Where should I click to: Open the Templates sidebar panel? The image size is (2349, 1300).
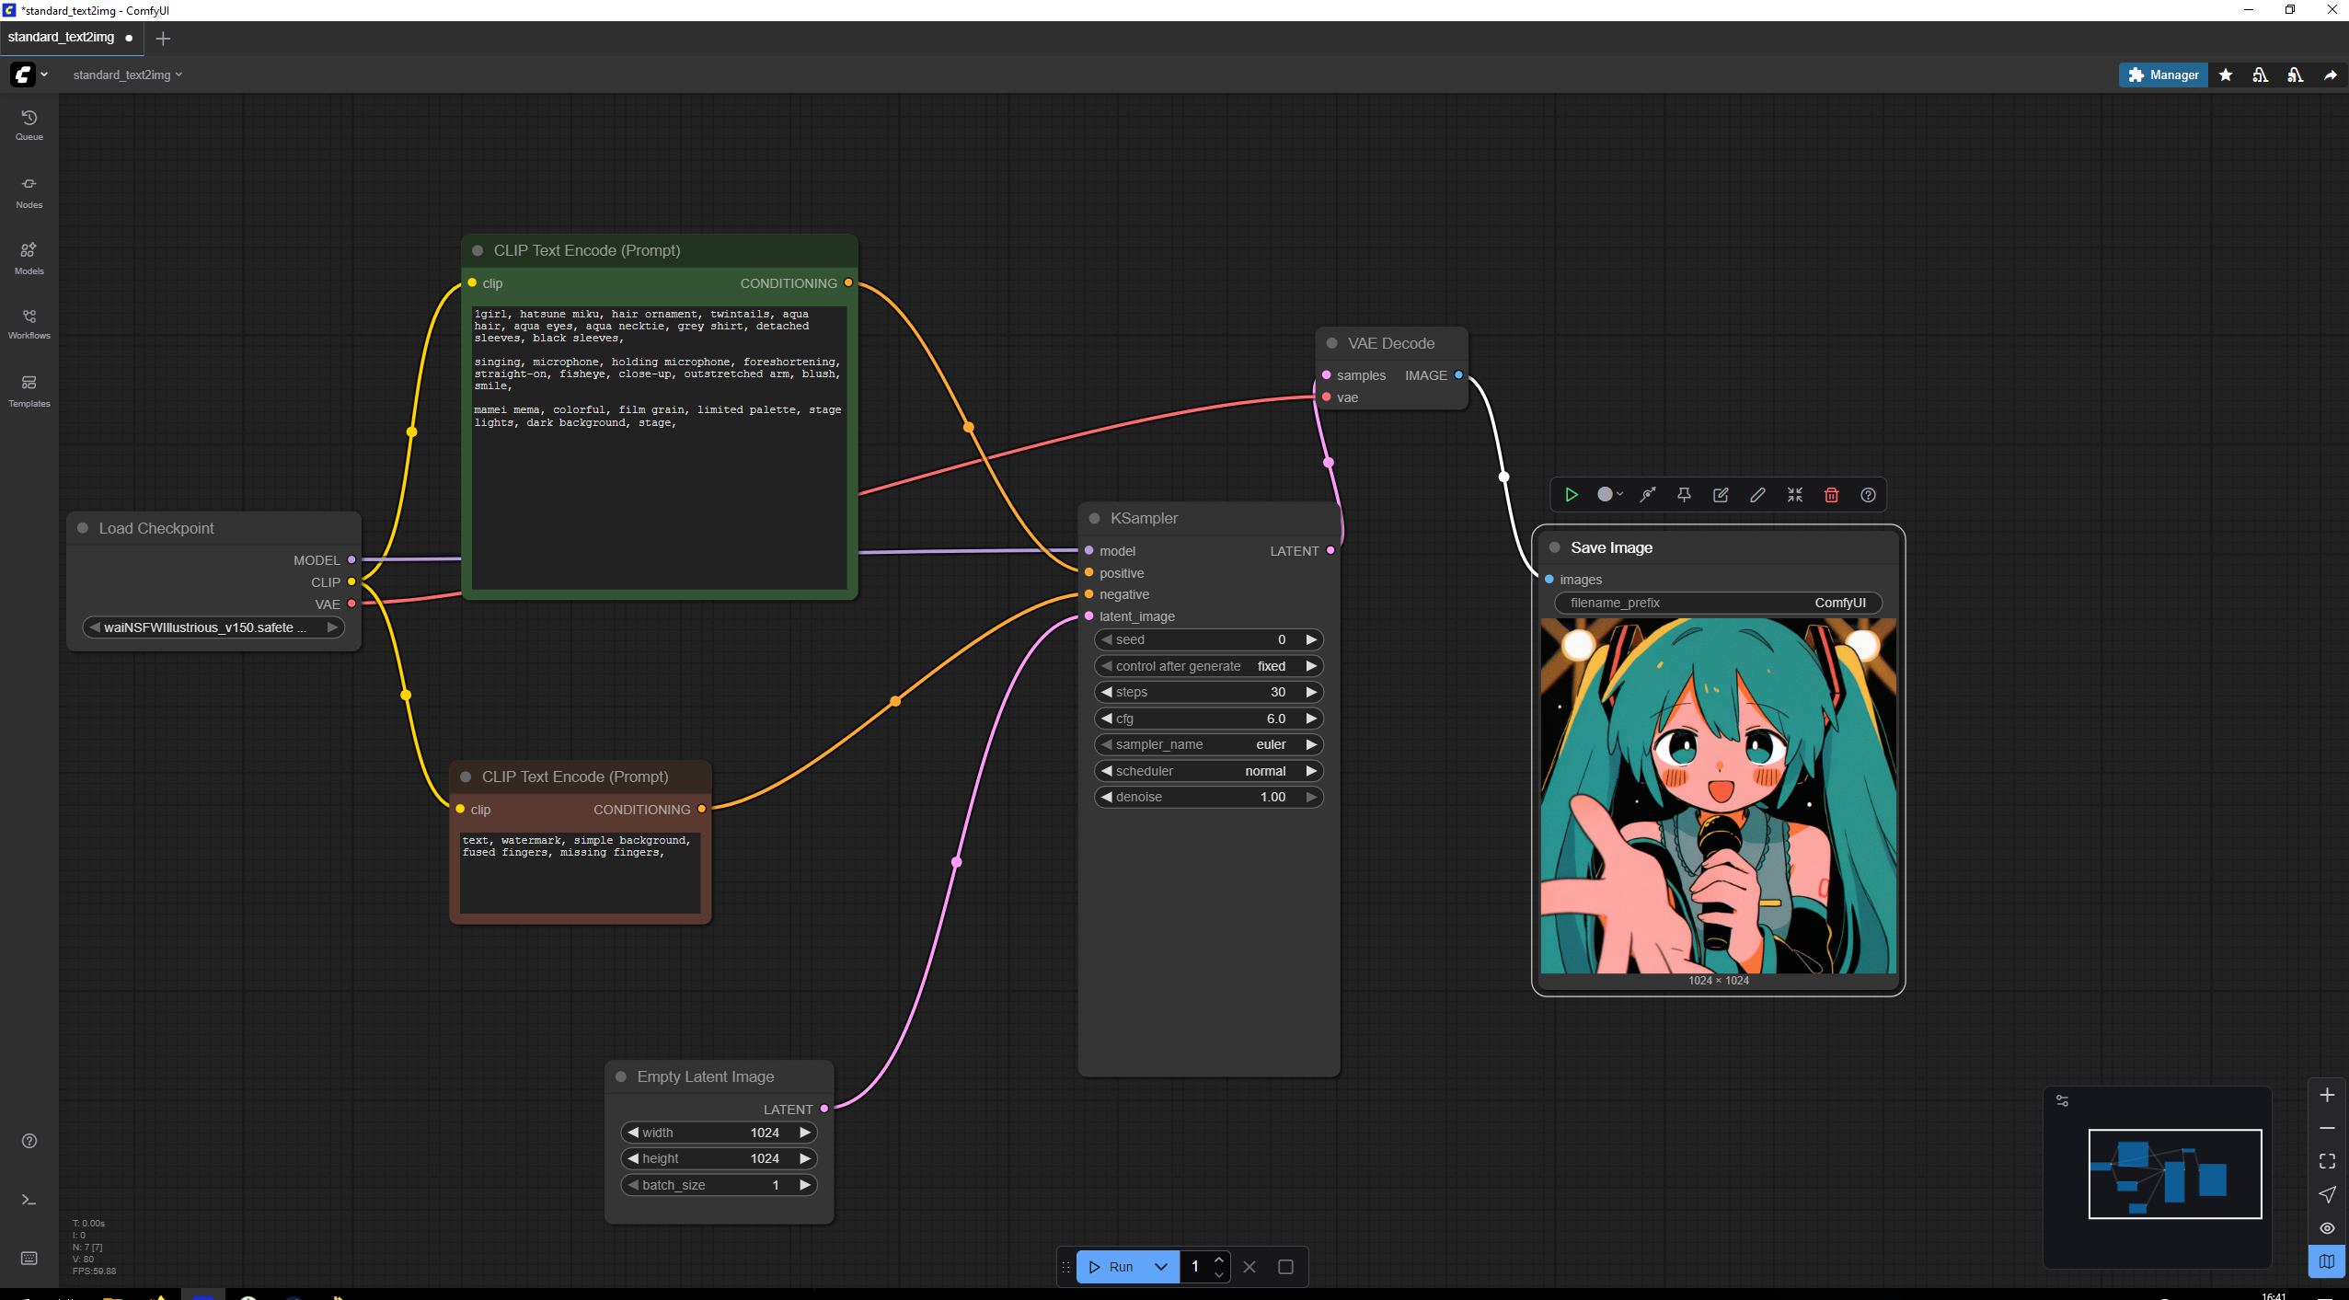(x=29, y=391)
